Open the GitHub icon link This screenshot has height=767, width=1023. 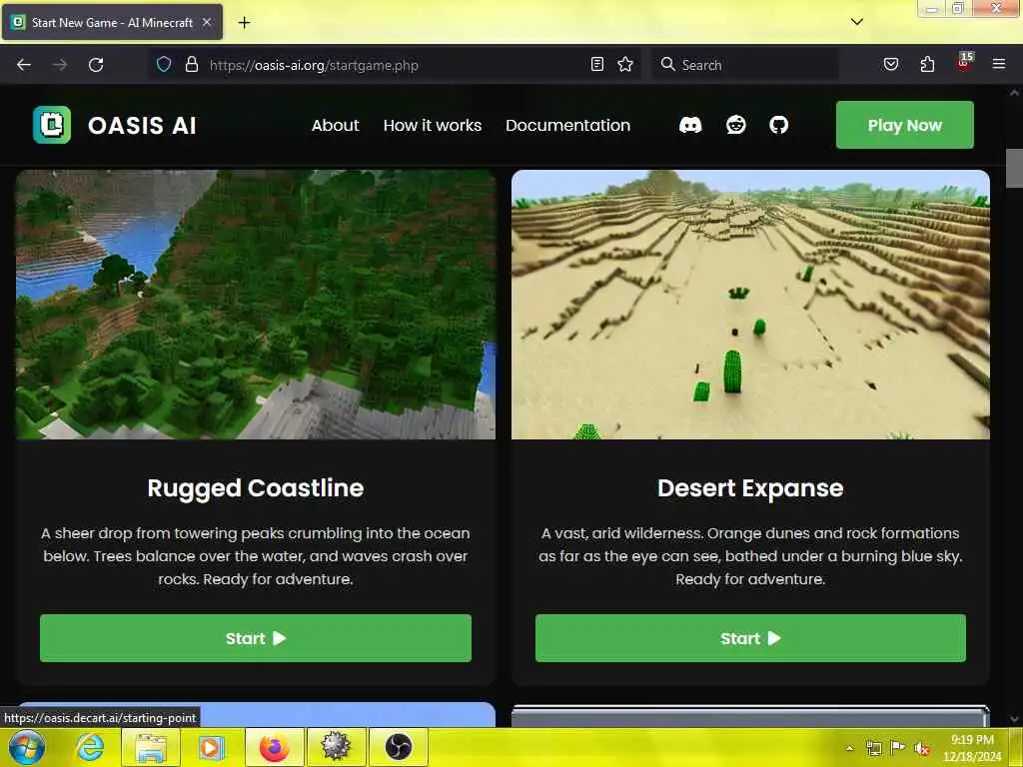click(x=778, y=125)
